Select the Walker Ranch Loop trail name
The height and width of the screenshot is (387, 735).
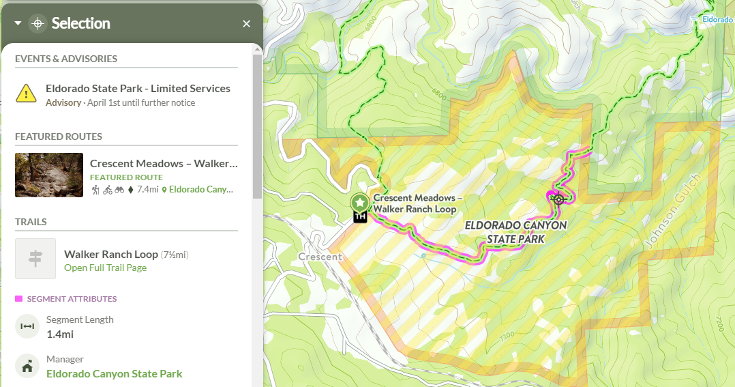click(111, 255)
